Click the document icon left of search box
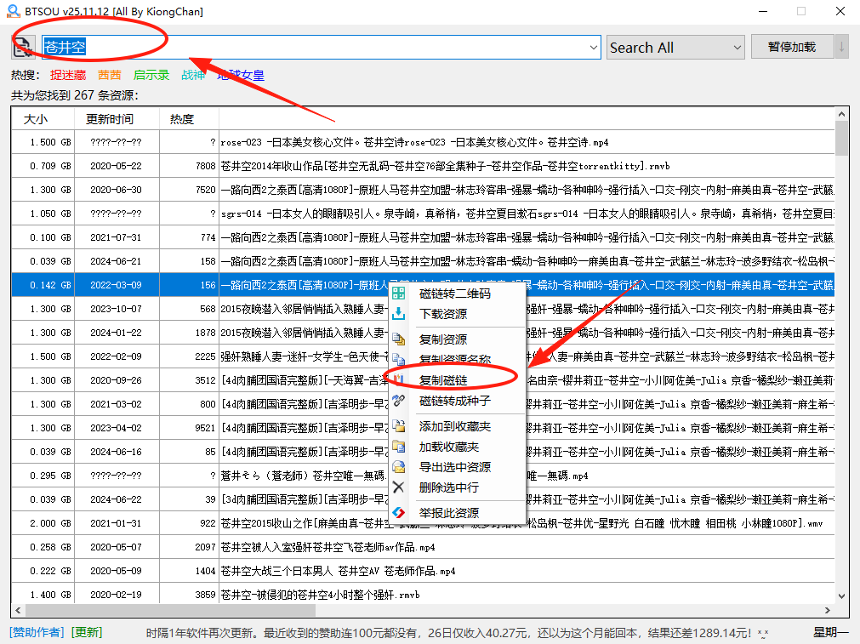The width and height of the screenshot is (860, 644). tap(23, 48)
